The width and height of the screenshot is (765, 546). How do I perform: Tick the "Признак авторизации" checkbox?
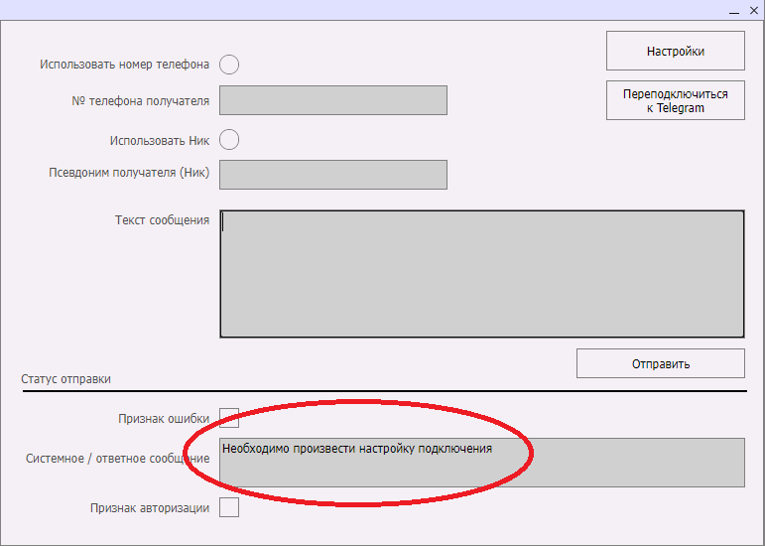click(x=229, y=508)
